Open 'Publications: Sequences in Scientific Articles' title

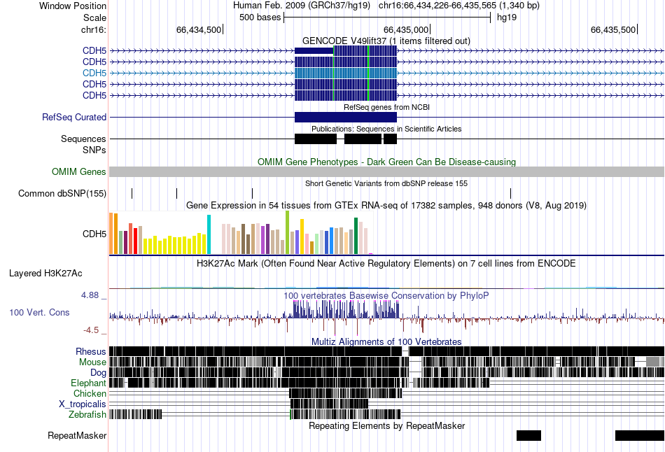[386, 129]
